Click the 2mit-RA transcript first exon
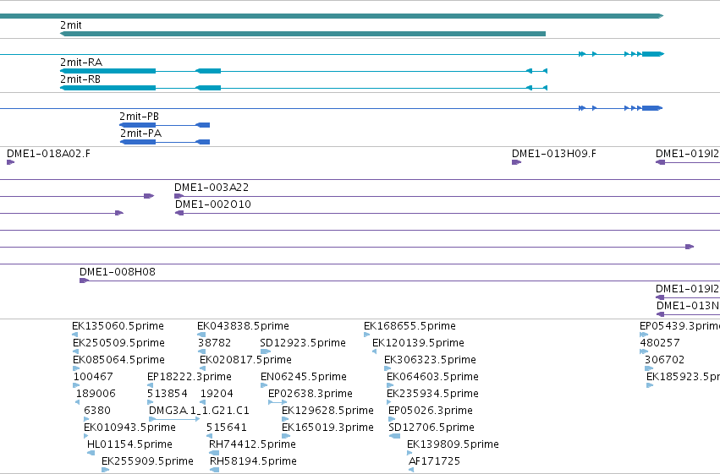 click(108, 71)
